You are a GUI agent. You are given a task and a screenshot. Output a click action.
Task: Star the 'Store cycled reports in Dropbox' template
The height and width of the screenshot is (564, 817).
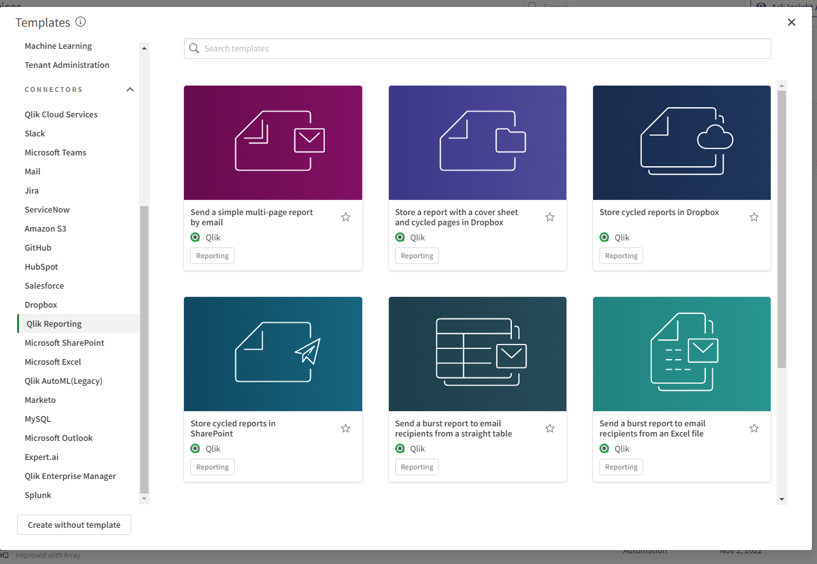point(754,217)
